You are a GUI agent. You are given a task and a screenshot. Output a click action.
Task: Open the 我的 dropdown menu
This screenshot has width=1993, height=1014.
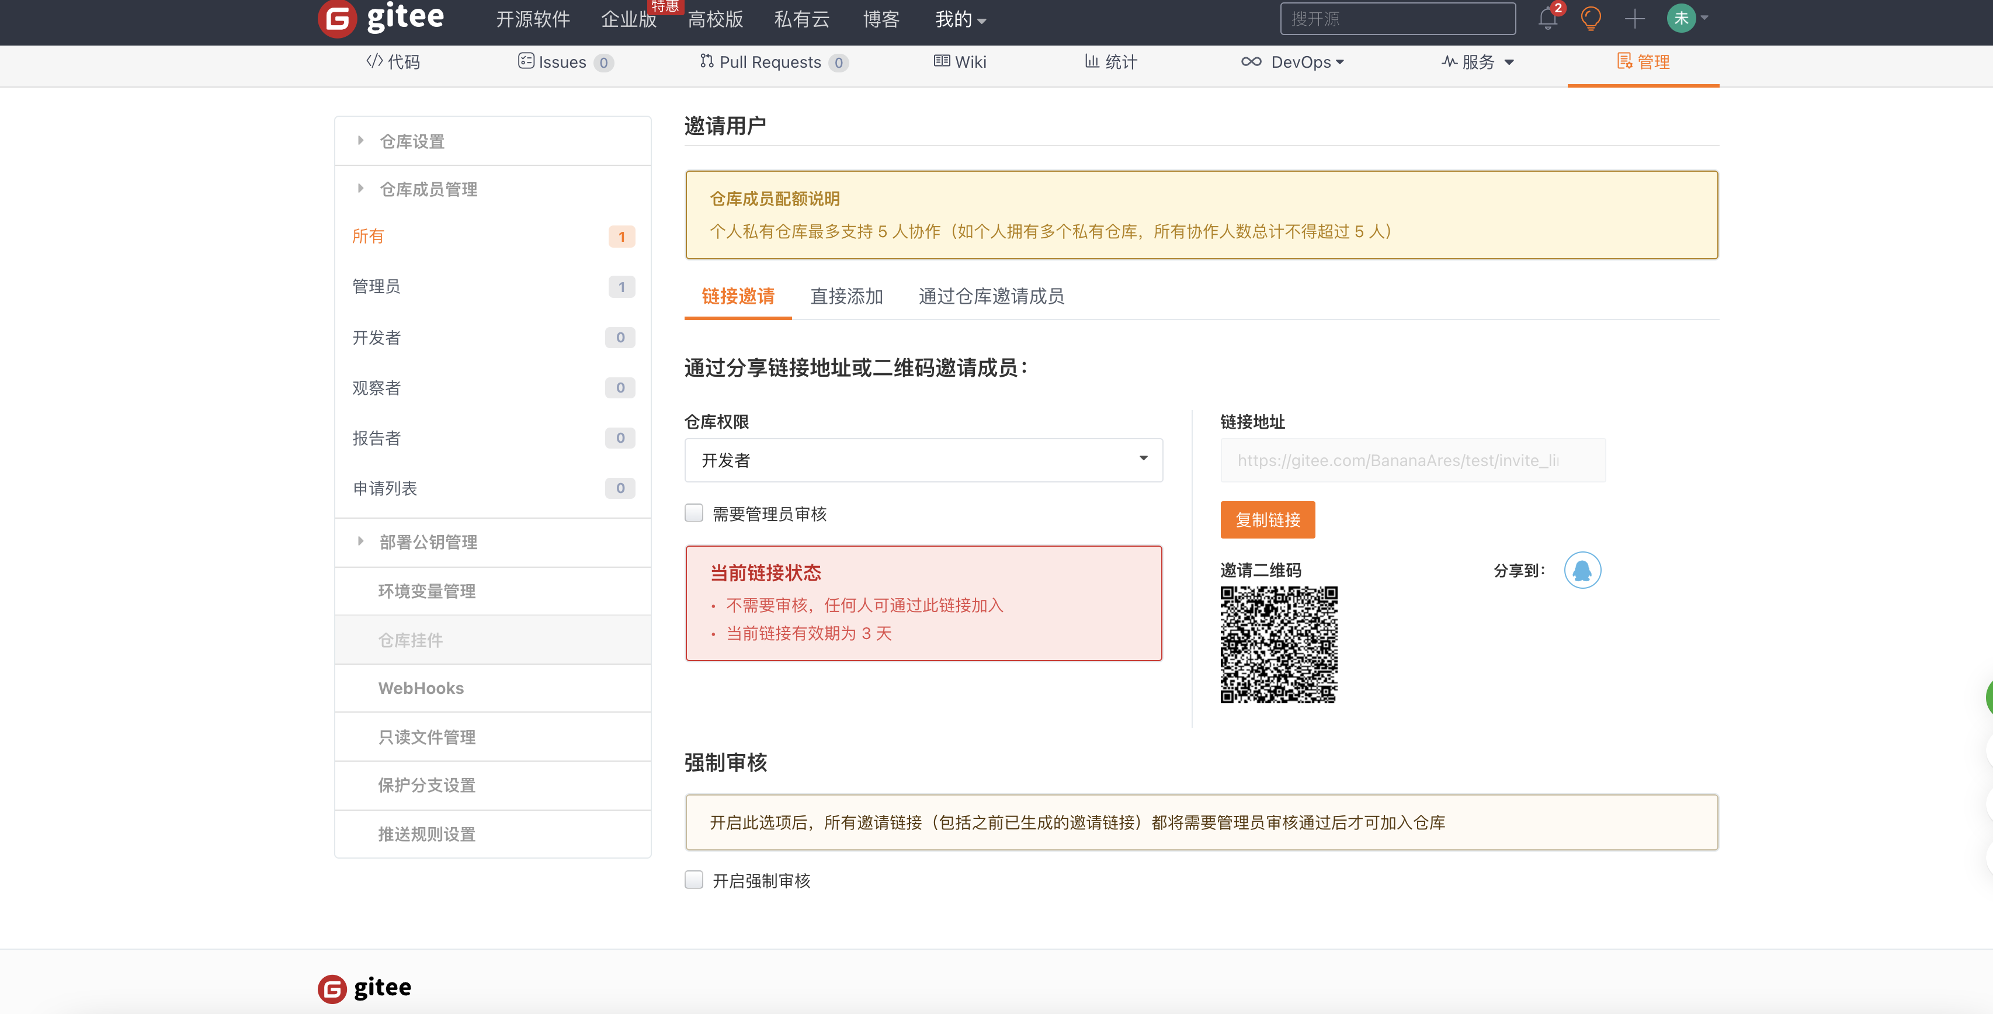[x=960, y=19]
